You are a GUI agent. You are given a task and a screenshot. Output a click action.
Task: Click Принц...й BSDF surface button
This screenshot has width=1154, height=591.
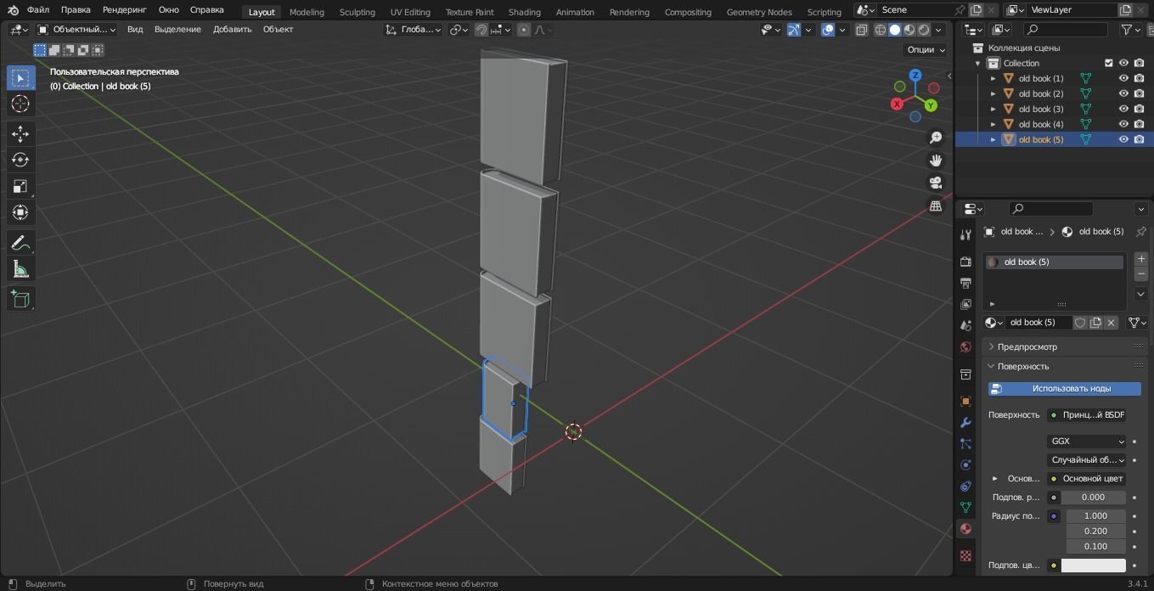(1086, 414)
